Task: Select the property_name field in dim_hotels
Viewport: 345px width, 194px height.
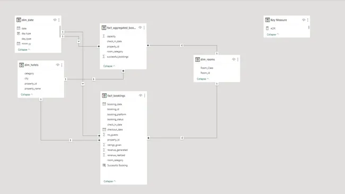Action: pos(32,89)
